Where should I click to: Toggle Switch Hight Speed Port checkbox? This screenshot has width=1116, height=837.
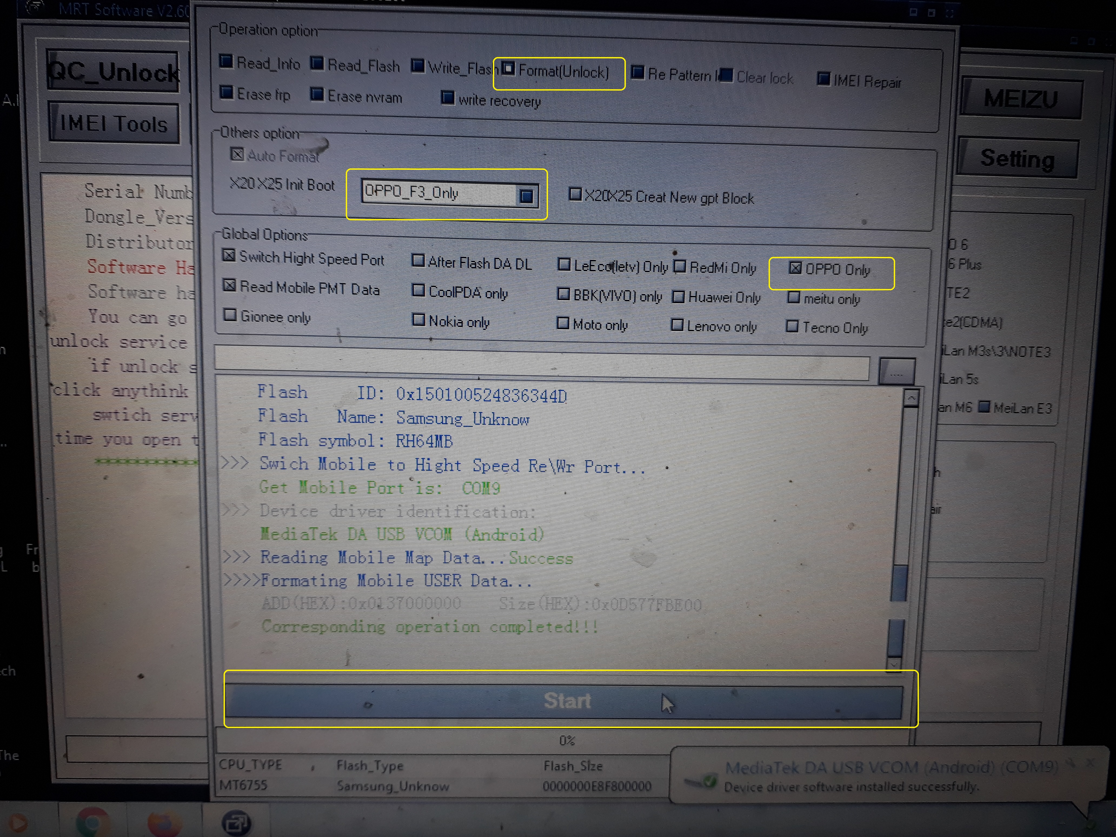[229, 256]
